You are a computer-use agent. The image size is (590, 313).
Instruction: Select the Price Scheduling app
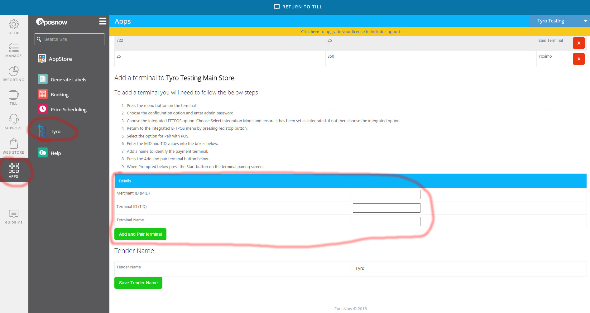[69, 109]
